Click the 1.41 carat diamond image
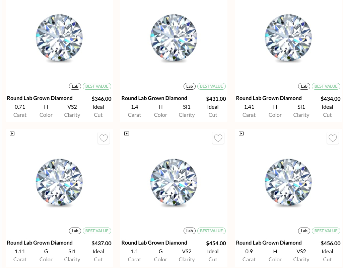This screenshot has height=268, width=343. tap(288, 38)
